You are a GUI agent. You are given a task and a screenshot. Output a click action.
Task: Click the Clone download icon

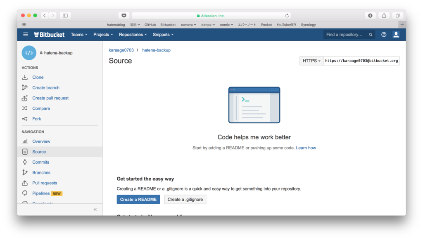[25, 77]
